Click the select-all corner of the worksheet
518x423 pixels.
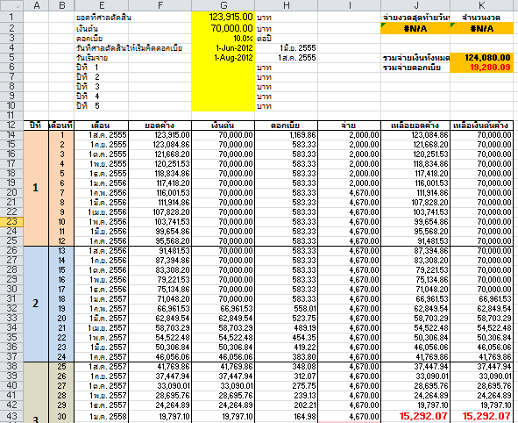click(11, 5)
